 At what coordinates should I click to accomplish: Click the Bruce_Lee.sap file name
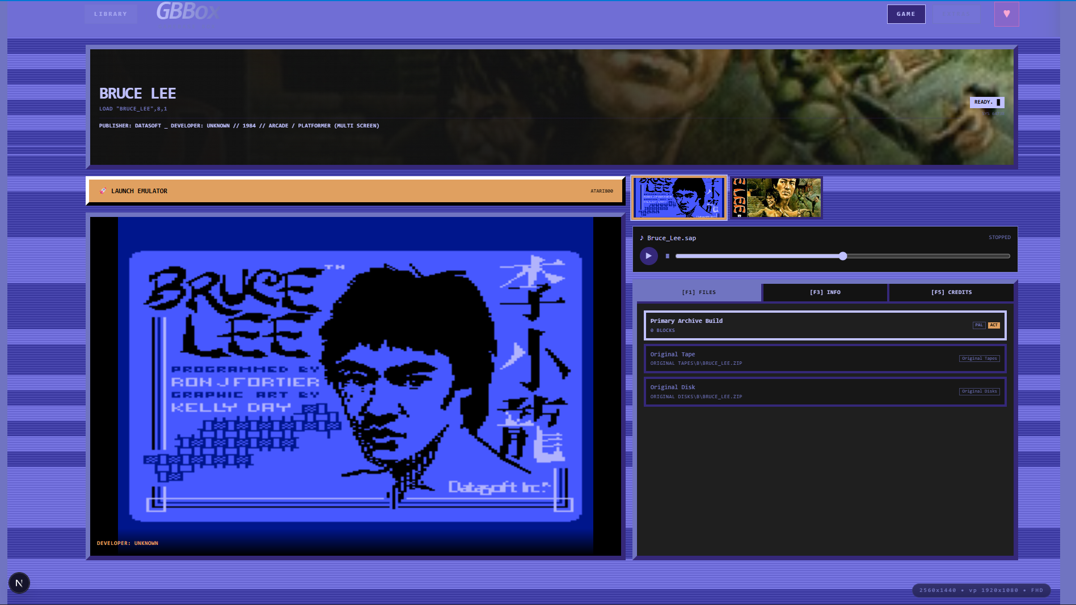click(x=672, y=238)
